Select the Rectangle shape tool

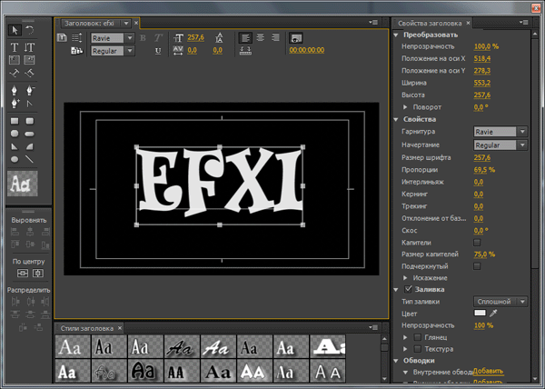click(15, 121)
